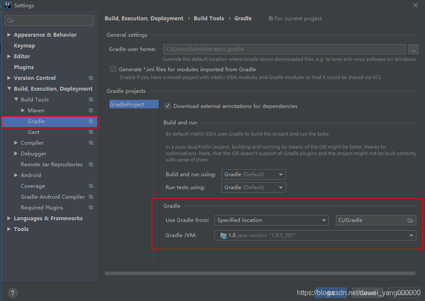Click the folder browse icon in Gradle location field
The image size is (425, 301).
pos(410,220)
